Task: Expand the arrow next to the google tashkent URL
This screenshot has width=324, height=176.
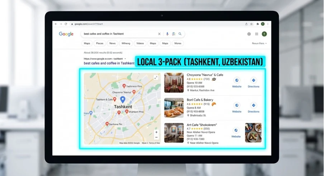Action: (125, 59)
